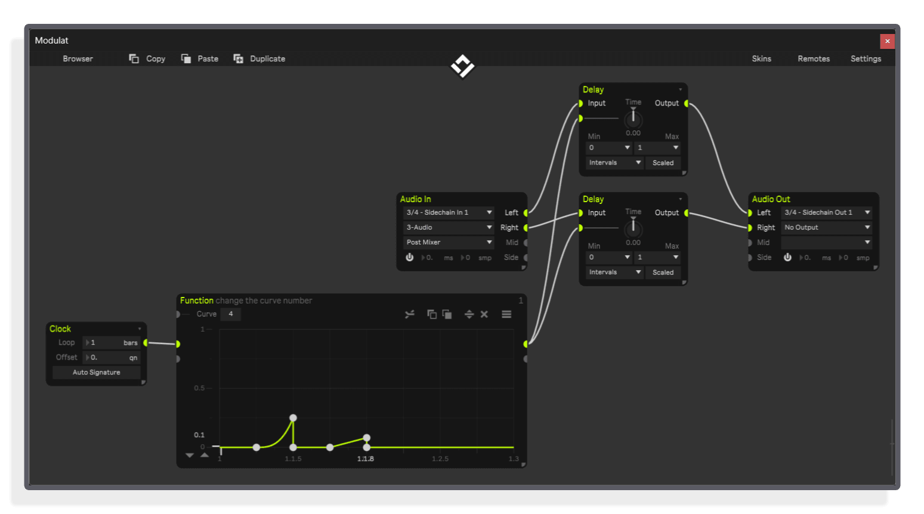Image resolution: width=924 pixels, height=514 pixels.
Task: Click the paste curve icon in Function module
Action: tap(447, 314)
